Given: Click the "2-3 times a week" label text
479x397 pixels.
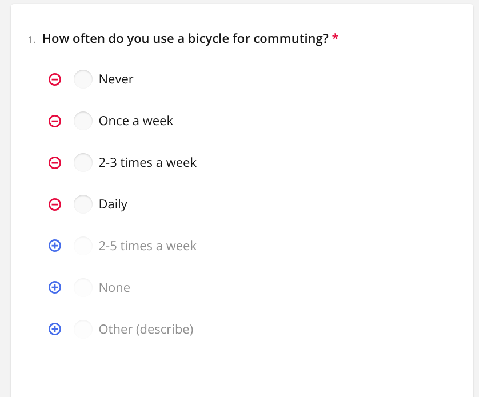Looking at the screenshot, I should click(x=147, y=163).
